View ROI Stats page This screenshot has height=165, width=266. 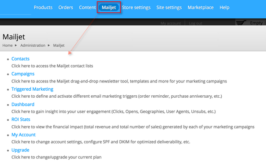[x=21, y=119]
